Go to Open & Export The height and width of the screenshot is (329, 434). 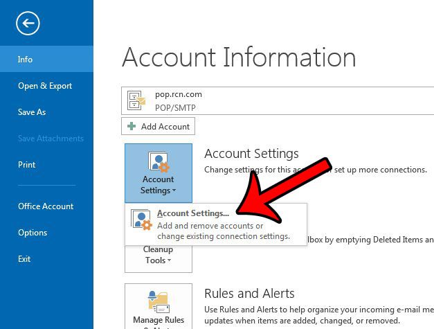click(45, 86)
